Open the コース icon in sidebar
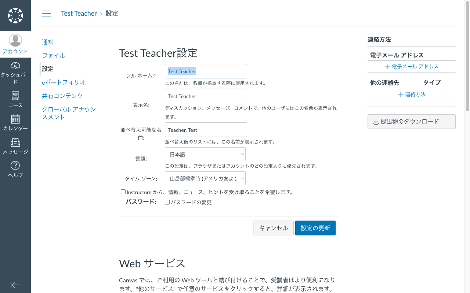Image resolution: width=470 pixels, height=293 pixels. pos(15,98)
